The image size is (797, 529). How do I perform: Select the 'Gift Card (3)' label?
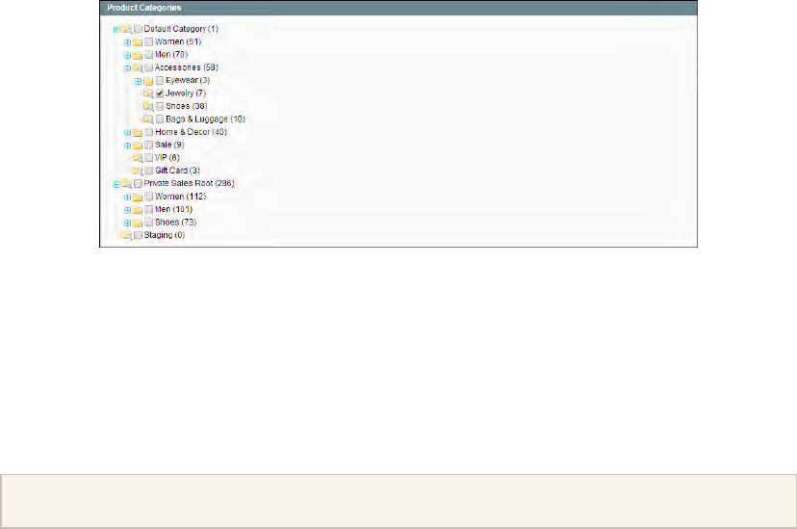(x=177, y=171)
